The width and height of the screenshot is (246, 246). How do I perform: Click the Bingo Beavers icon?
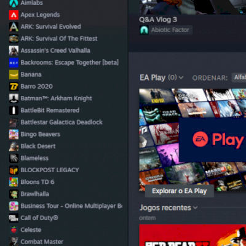click(x=14, y=134)
